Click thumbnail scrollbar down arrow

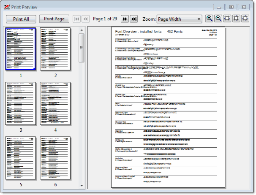pos(82,186)
